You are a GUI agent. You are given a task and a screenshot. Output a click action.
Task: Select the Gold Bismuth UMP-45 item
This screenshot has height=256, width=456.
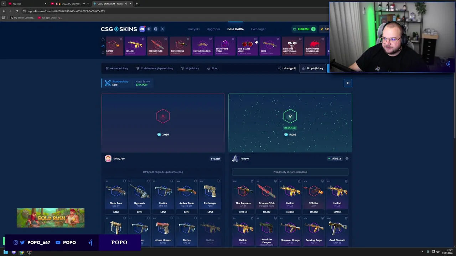point(337,232)
